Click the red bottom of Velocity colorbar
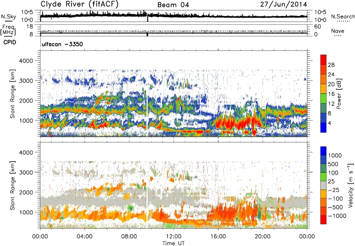355x246 pixels. click(323, 220)
